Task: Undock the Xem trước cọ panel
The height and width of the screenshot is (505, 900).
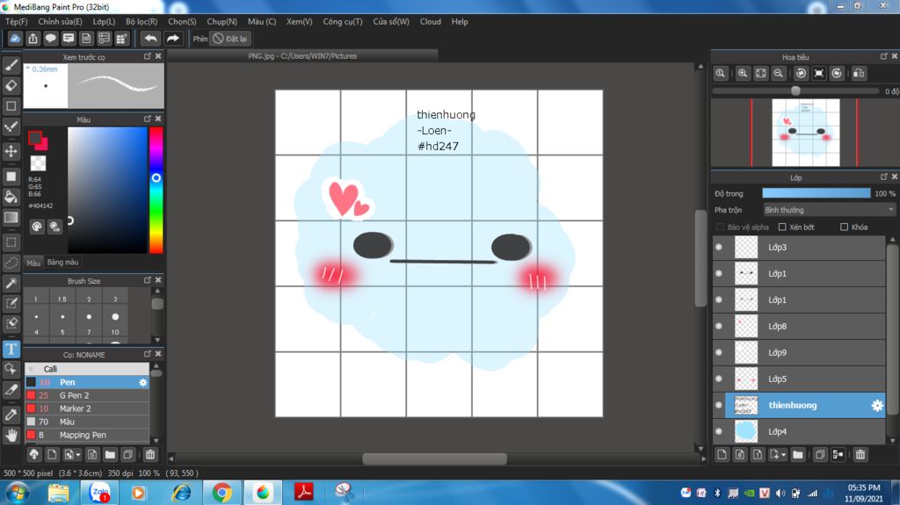Action: point(148,56)
